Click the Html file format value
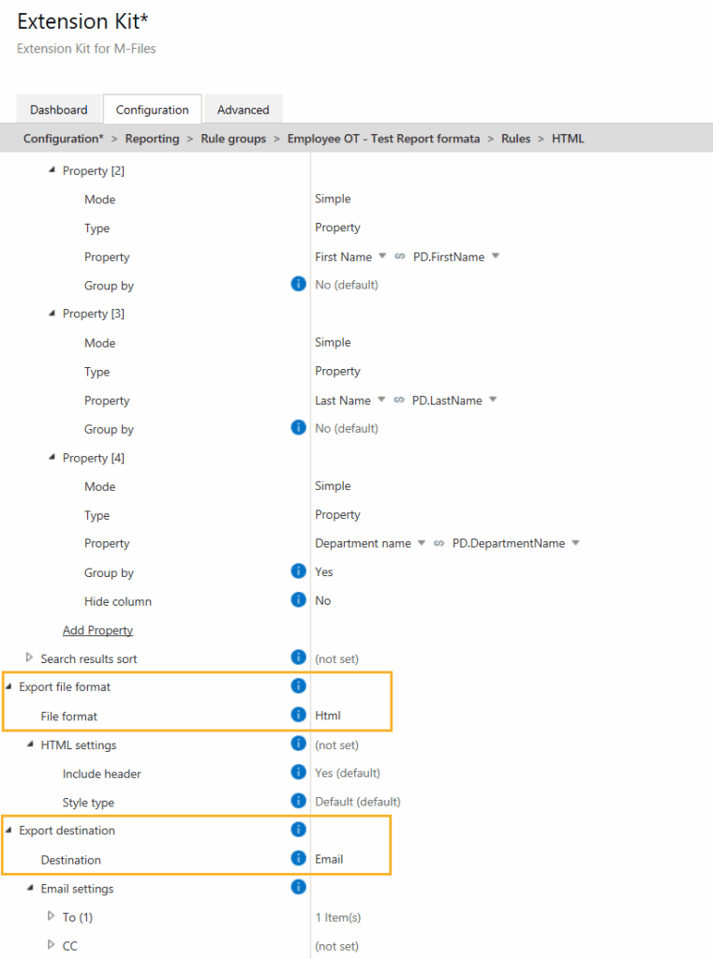713x959 pixels. tap(328, 716)
